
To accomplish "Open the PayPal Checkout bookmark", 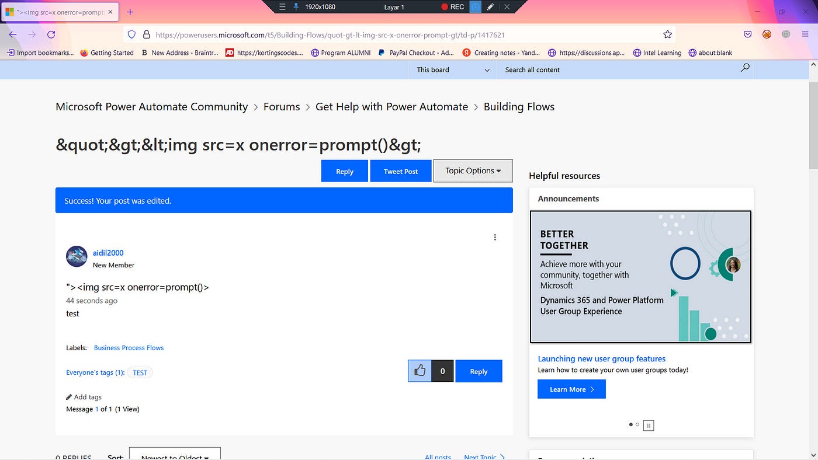I will coord(416,53).
